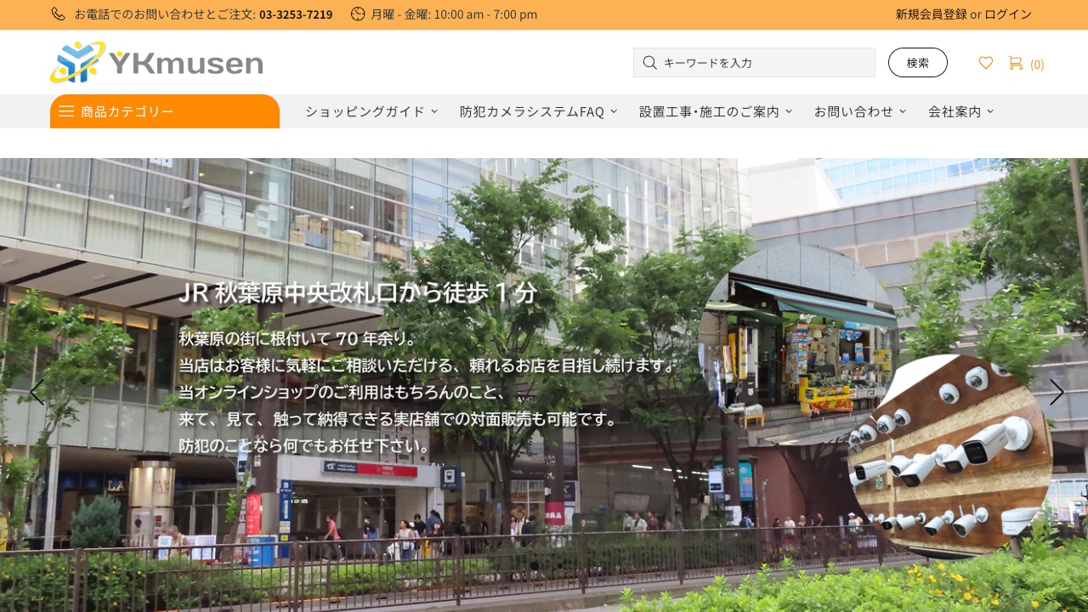This screenshot has width=1088, height=612.
Task: Click the magnifier icon in search box
Action: click(x=650, y=62)
